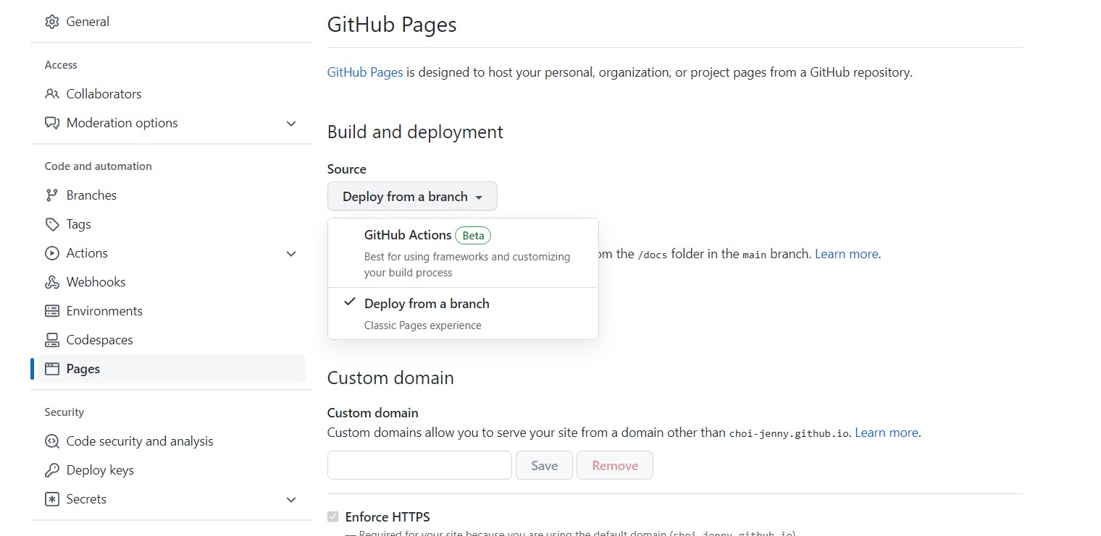Click the webhook icon beside Webhooks

[x=51, y=282]
